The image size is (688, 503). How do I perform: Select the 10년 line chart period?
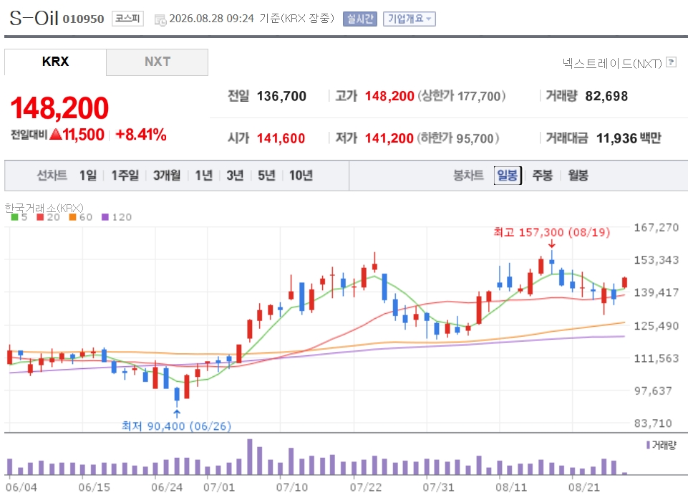coord(301,176)
